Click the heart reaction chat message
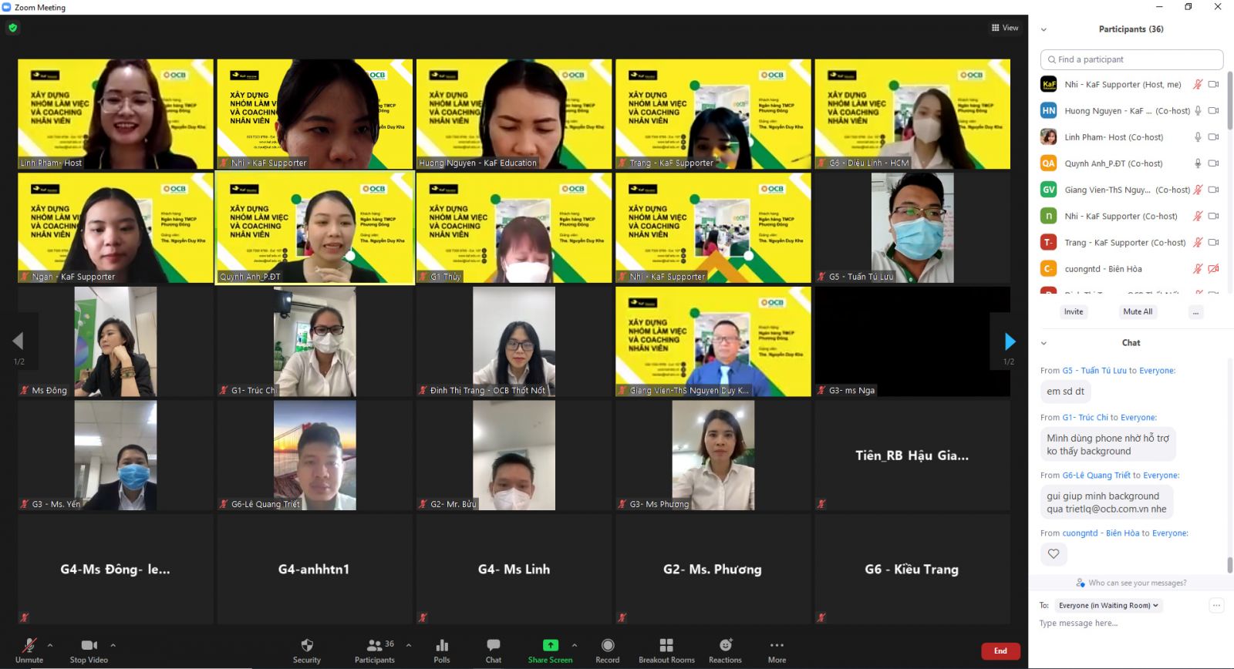The width and height of the screenshot is (1234, 669). (1054, 553)
